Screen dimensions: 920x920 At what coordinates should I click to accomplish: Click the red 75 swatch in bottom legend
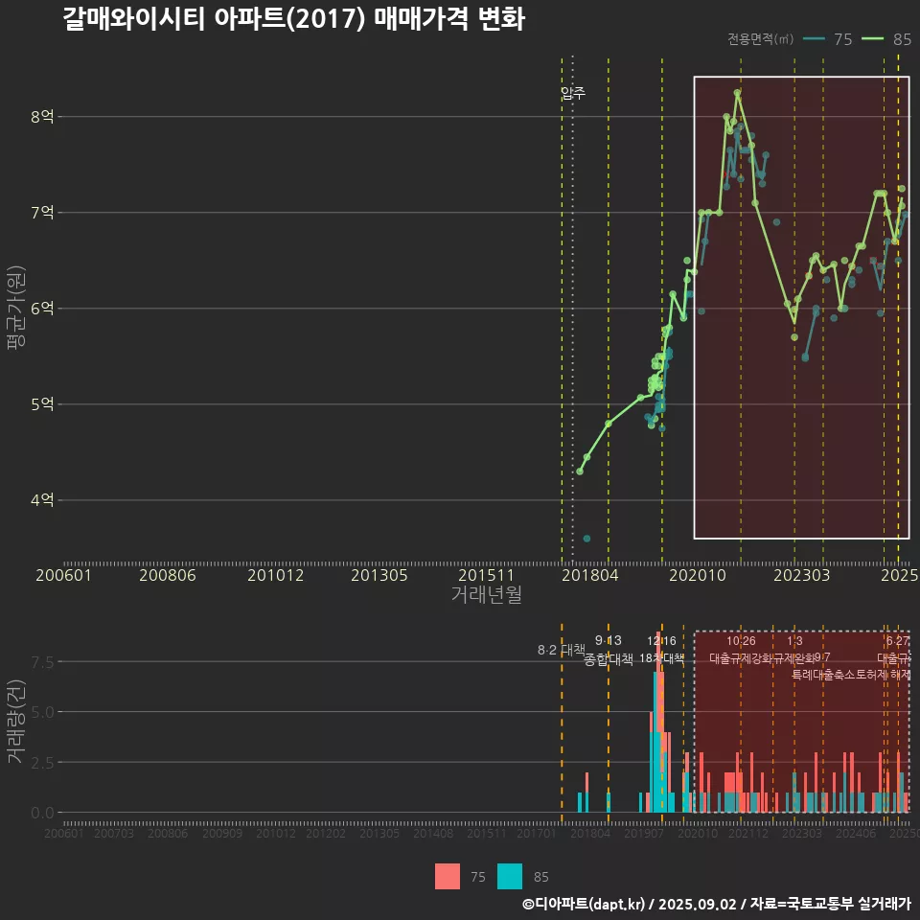[x=448, y=877]
